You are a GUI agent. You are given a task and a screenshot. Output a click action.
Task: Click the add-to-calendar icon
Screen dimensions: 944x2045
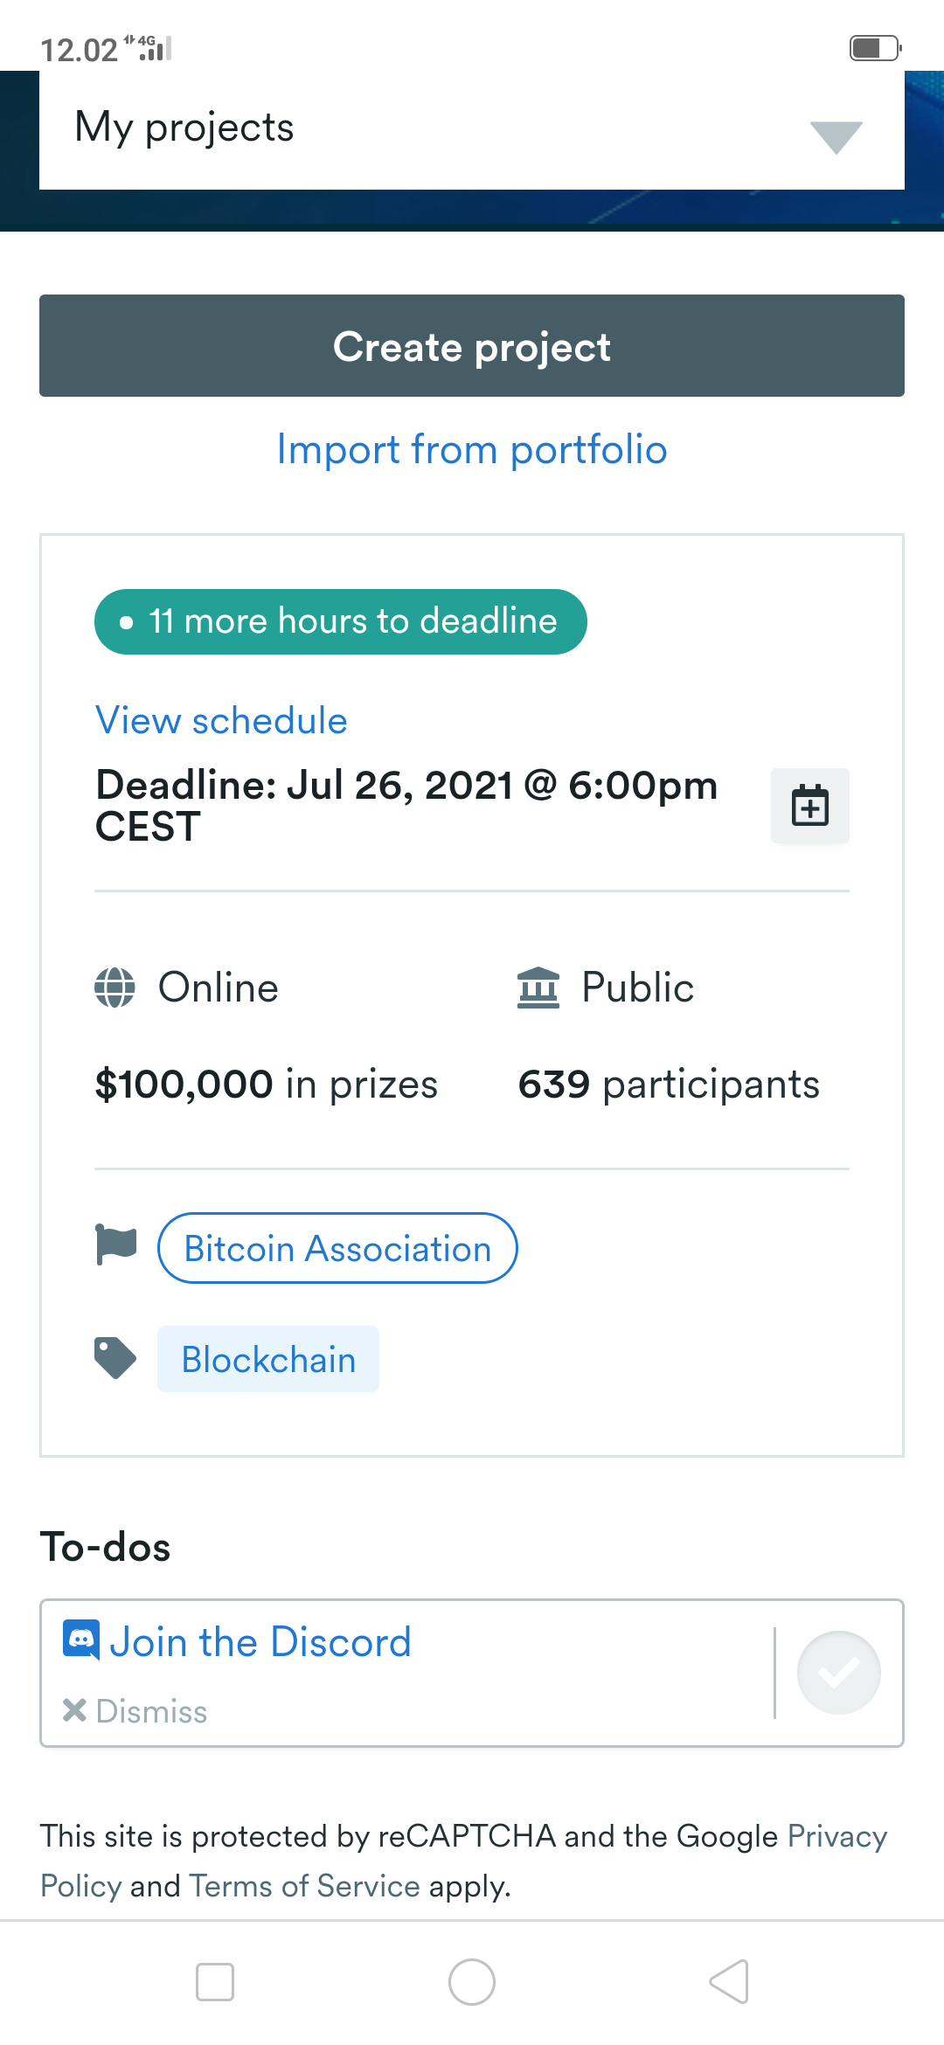[809, 806]
